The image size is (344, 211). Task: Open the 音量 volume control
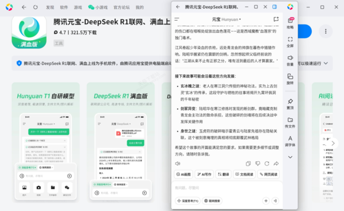[290, 60]
